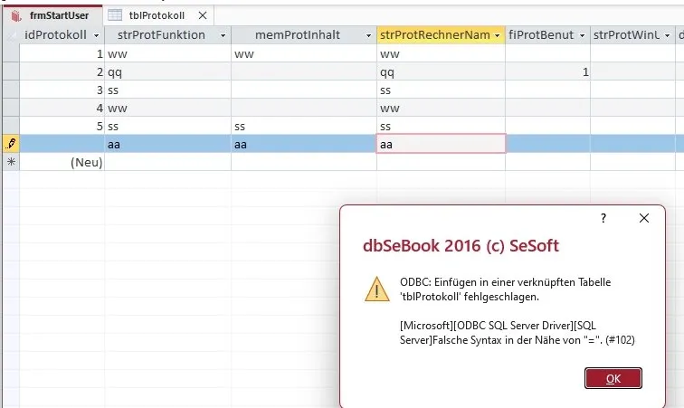Close the tblProtokoll tab
This screenshot has height=408, width=684.
click(203, 15)
